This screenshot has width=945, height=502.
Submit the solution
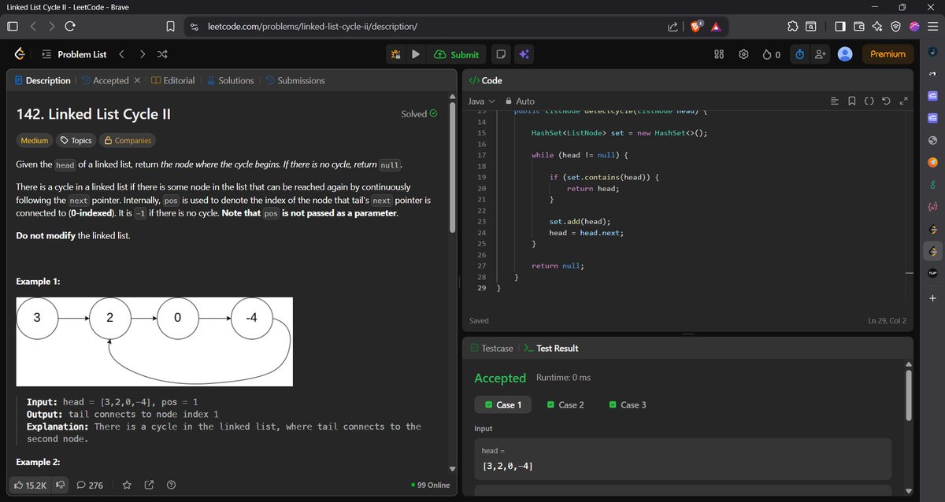[x=456, y=54]
